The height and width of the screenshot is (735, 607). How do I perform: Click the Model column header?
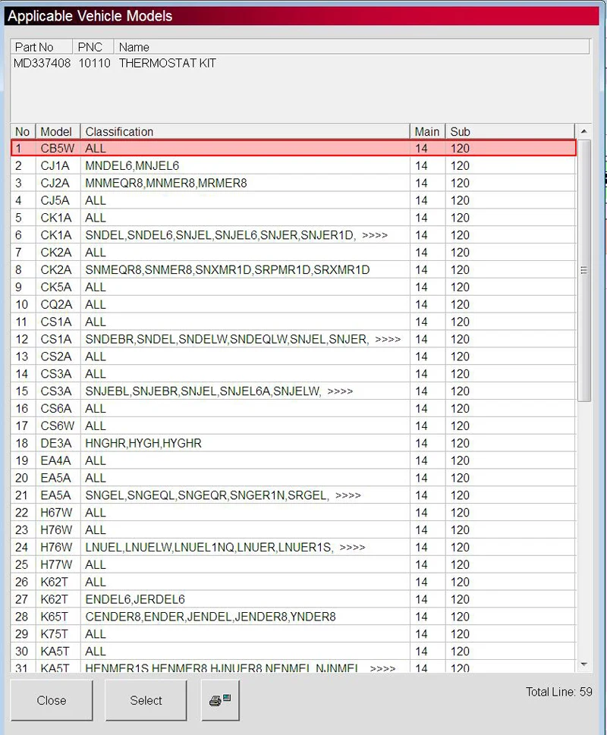57,132
